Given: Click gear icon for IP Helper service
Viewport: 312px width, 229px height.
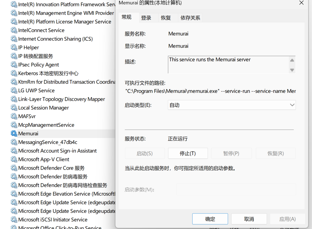Looking at the screenshot, I should [x=14, y=48].
